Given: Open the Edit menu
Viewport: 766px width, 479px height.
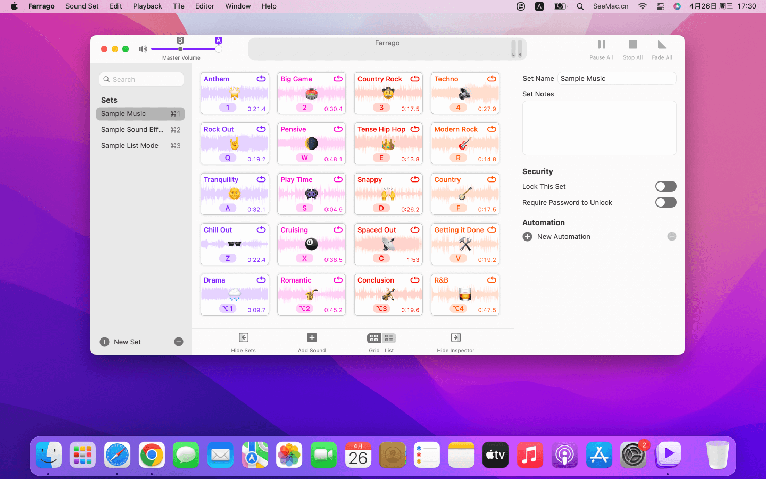Looking at the screenshot, I should [116, 6].
